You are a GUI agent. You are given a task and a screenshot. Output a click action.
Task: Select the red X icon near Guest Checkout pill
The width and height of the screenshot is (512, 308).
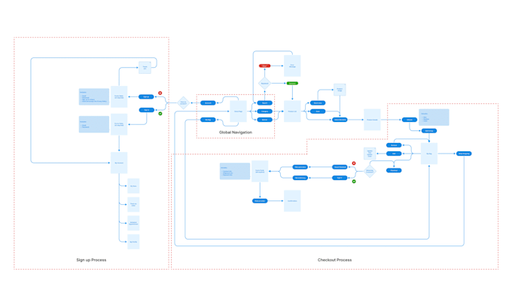354,163
